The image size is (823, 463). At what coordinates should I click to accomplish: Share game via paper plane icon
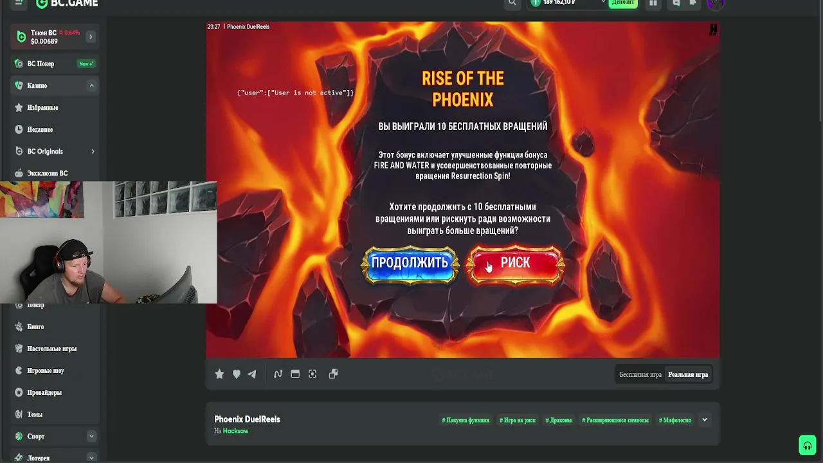click(x=252, y=374)
